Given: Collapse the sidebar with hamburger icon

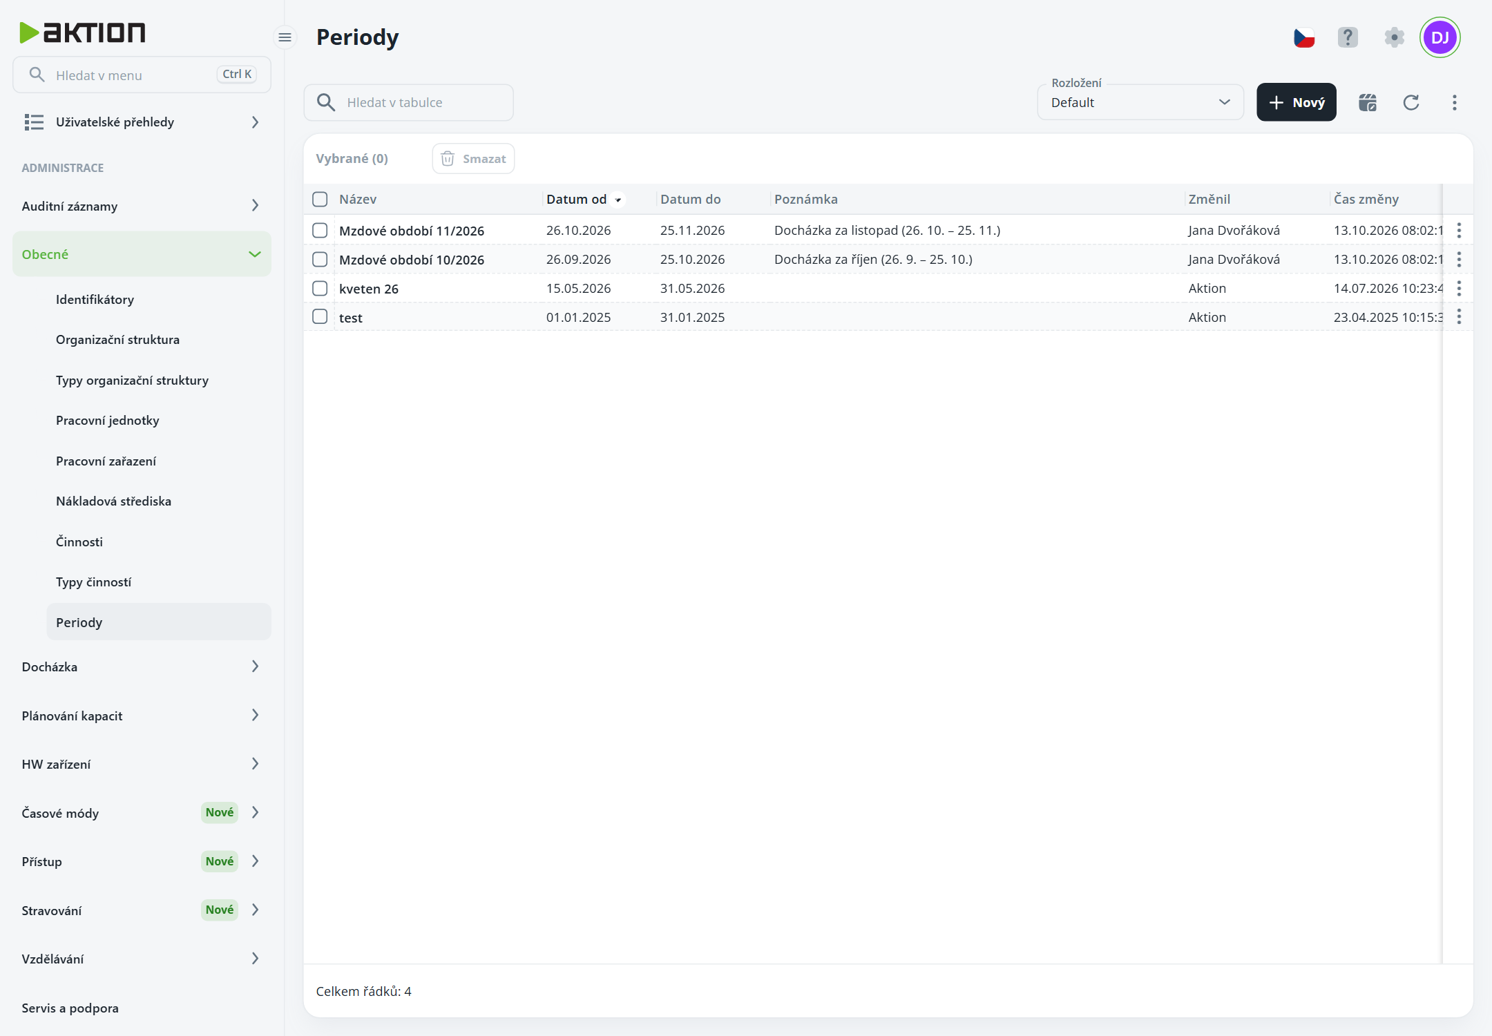Looking at the screenshot, I should coord(285,37).
